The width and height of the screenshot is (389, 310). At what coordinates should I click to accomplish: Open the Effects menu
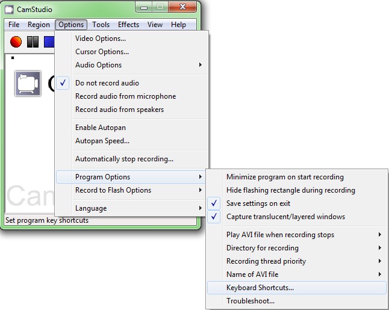[x=128, y=25]
